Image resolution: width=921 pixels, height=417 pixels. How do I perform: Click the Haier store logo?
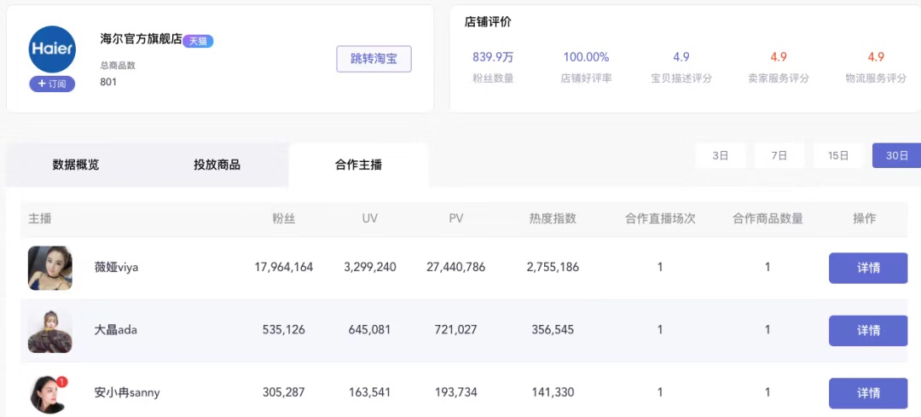pyautogui.click(x=52, y=49)
